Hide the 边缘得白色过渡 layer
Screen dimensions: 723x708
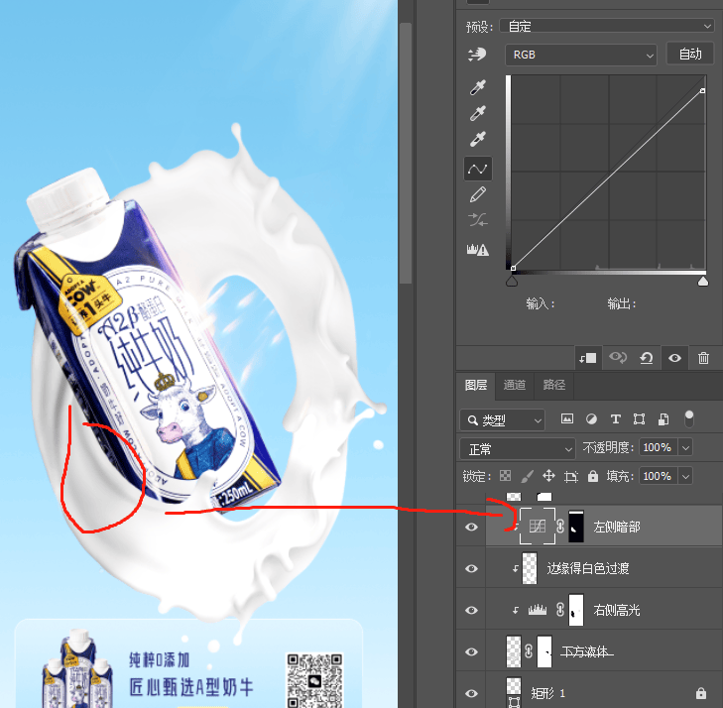471,568
